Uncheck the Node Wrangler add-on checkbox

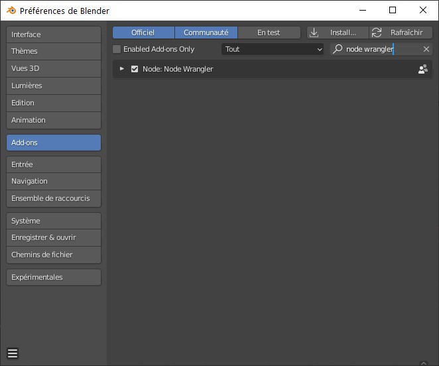(x=135, y=69)
